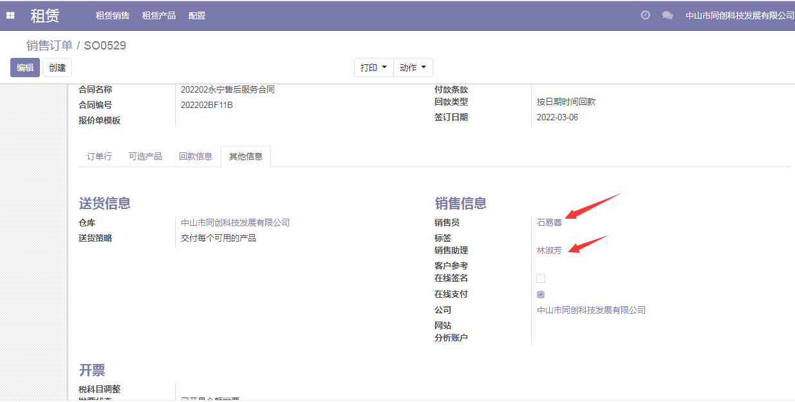This screenshot has width=795, height=402.
Task: Open salesperson 石易蓉 link
Action: pos(549,223)
